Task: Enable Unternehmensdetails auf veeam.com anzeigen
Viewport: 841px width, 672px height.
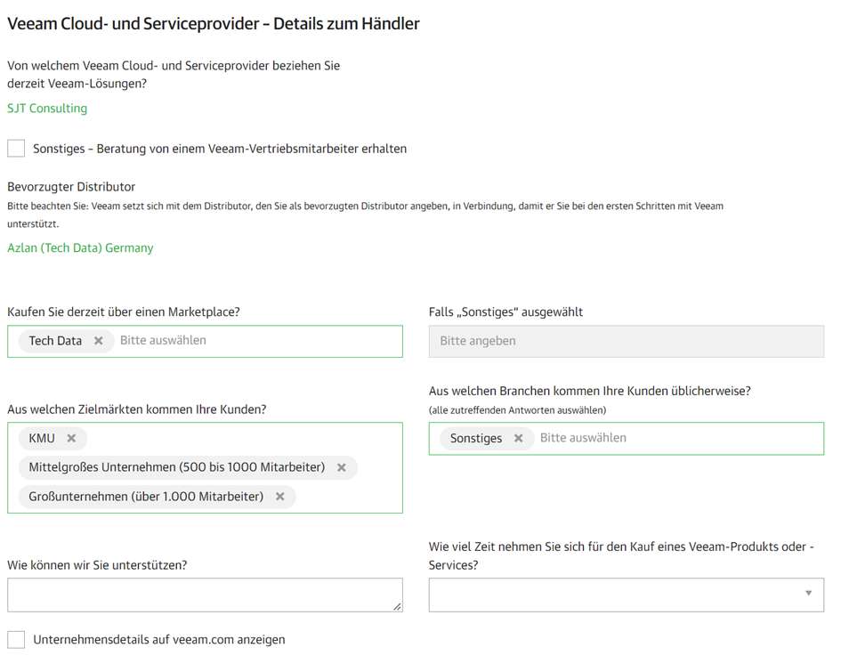Action: point(16,639)
